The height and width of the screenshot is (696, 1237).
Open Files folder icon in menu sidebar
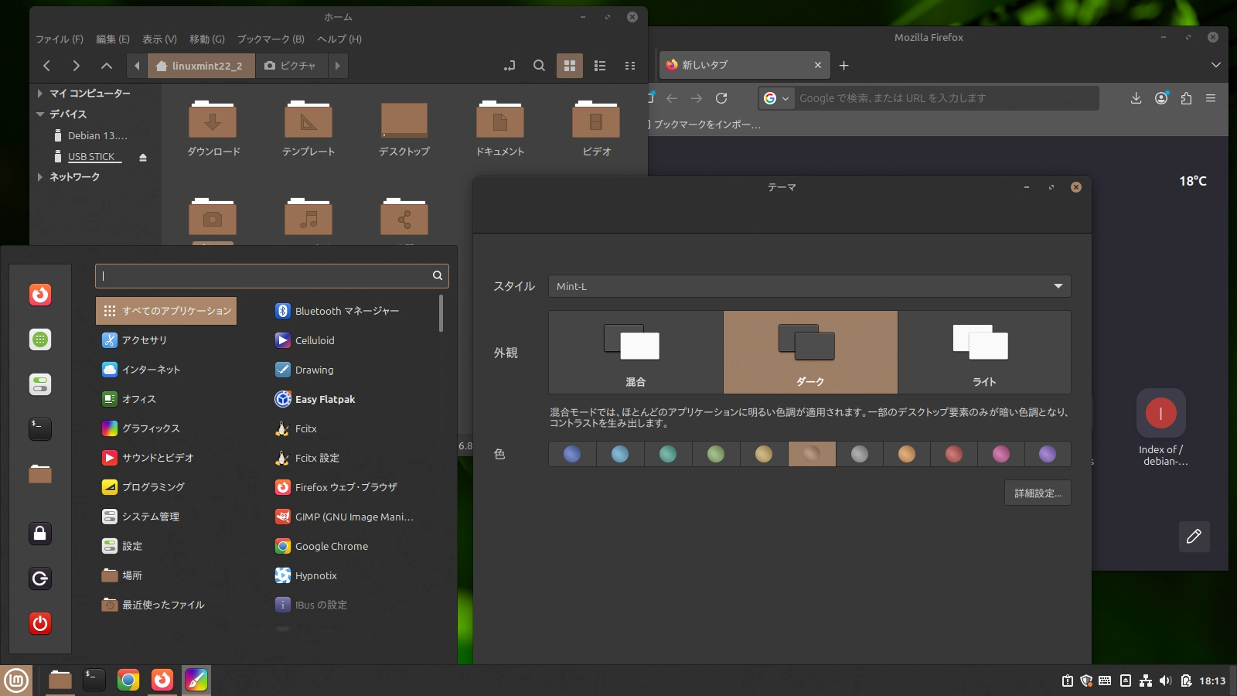tap(40, 474)
